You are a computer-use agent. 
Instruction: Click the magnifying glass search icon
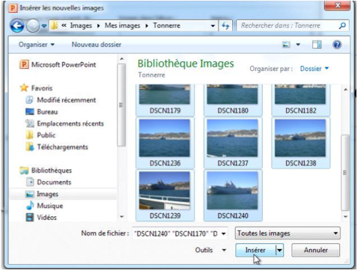point(343,25)
